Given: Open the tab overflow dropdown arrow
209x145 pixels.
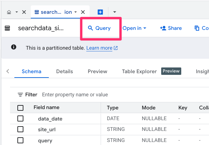Looking at the screenshot, I should point(115,12).
